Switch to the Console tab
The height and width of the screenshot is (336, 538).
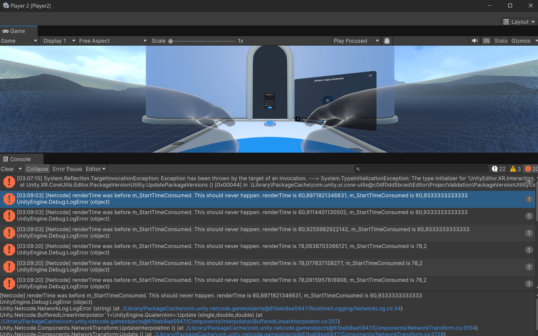(20, 159)
